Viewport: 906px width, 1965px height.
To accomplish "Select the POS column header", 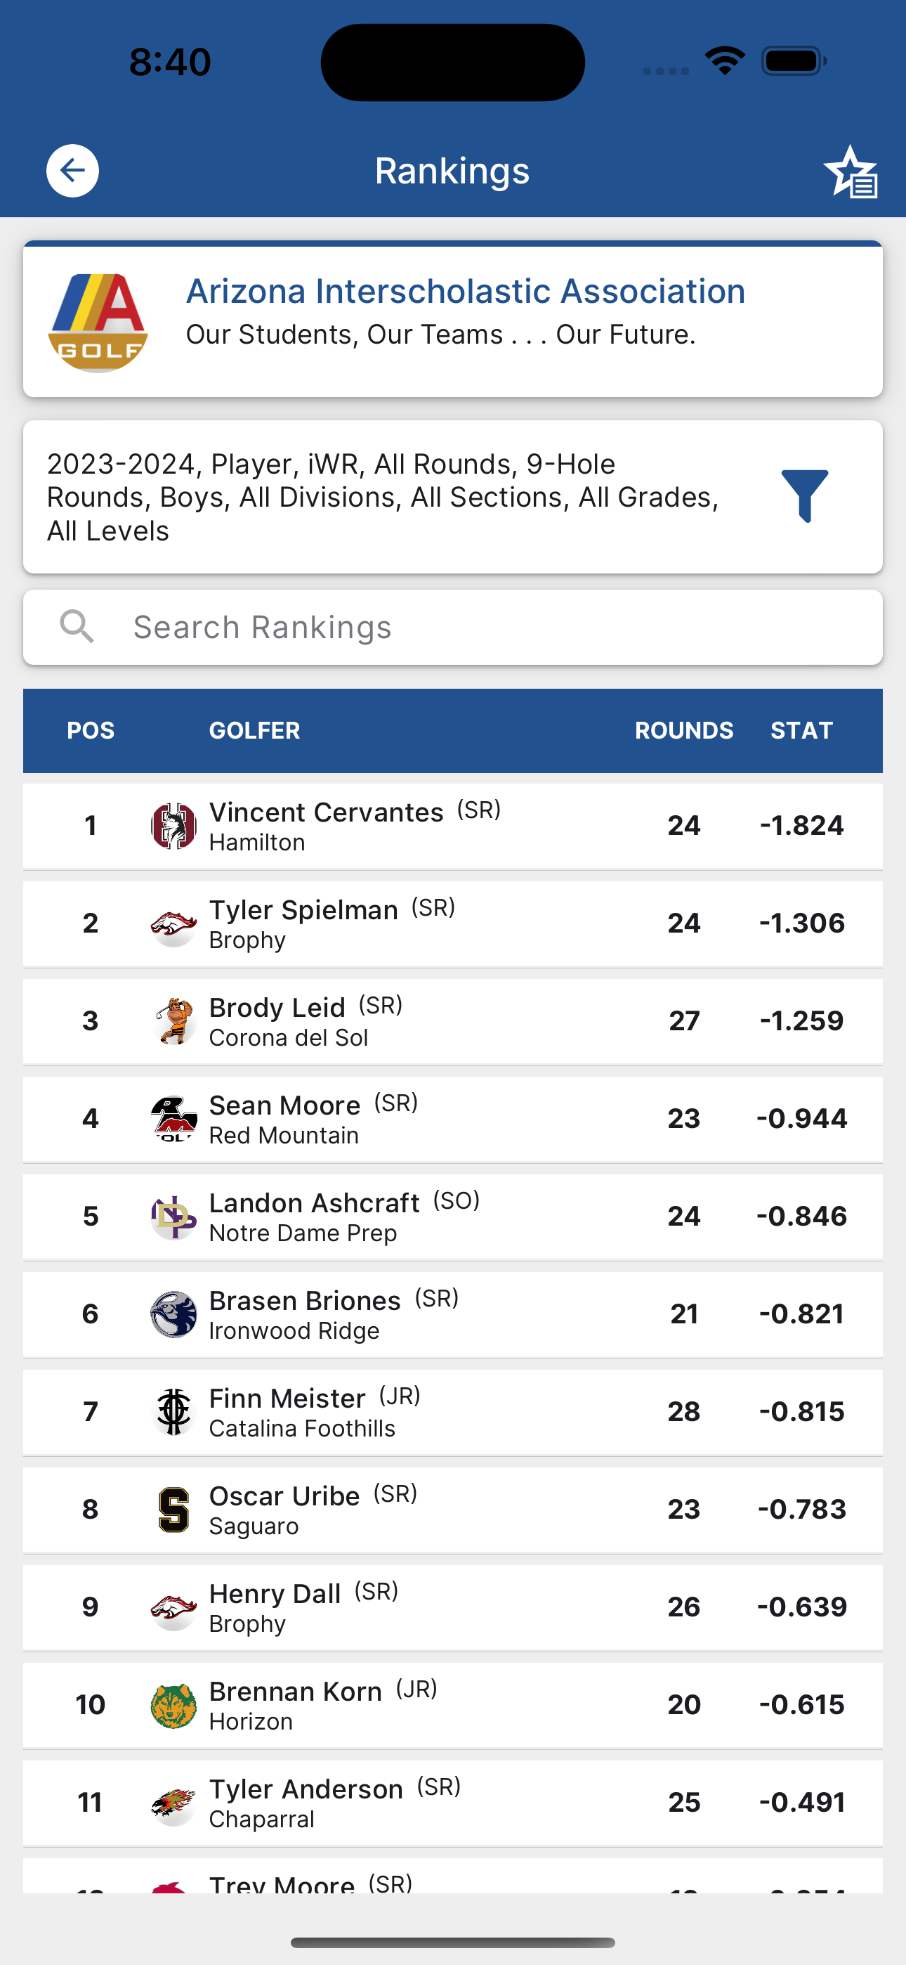I will point(91,730).
